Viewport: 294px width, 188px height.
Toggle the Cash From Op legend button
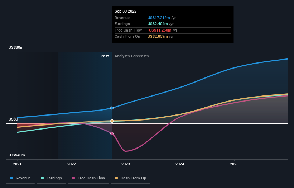tap(130, 178)
